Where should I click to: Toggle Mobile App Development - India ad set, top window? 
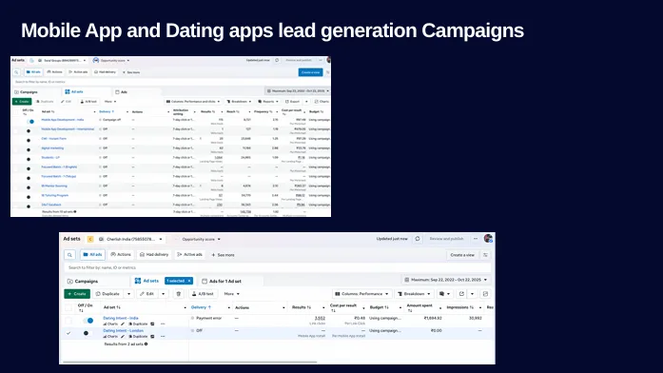click(30, 122)
